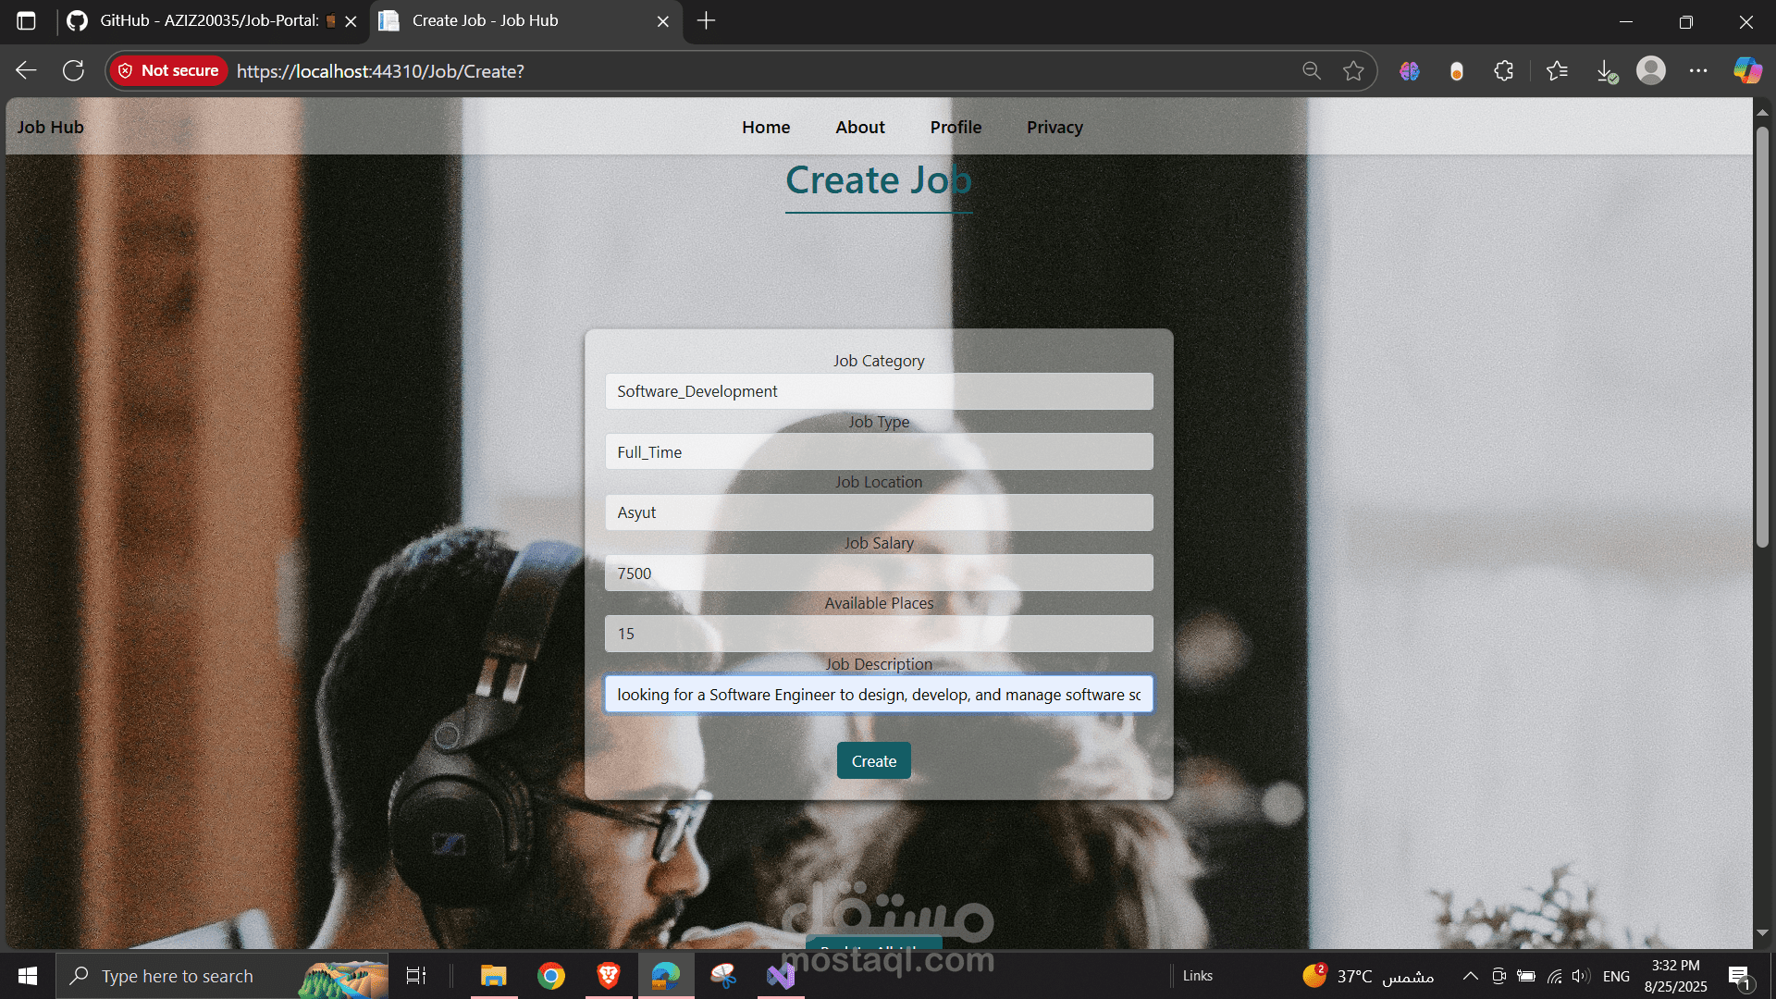Show hidden system tray icons chevron
1776x999 pixels.
1470,976
